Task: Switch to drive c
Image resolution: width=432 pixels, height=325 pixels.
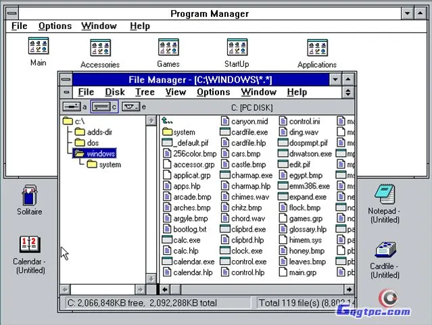Action: pyautogui.click(x=101, y=107)
